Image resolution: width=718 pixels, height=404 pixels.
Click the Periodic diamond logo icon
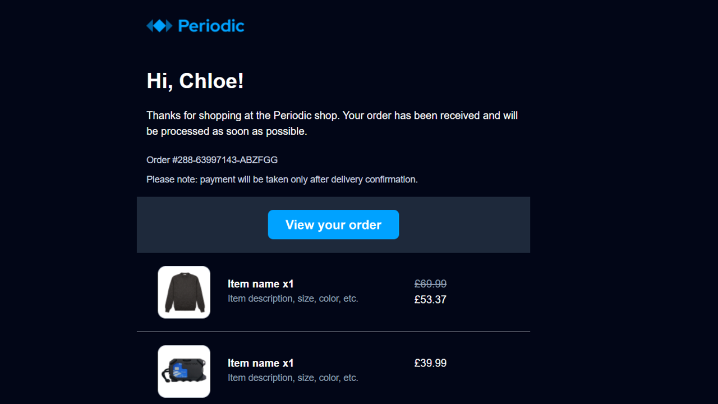[x=159, y=26]
